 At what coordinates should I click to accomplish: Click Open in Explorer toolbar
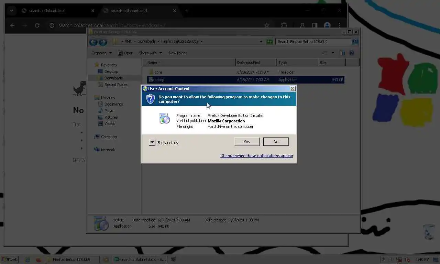(x=125, y=53)
